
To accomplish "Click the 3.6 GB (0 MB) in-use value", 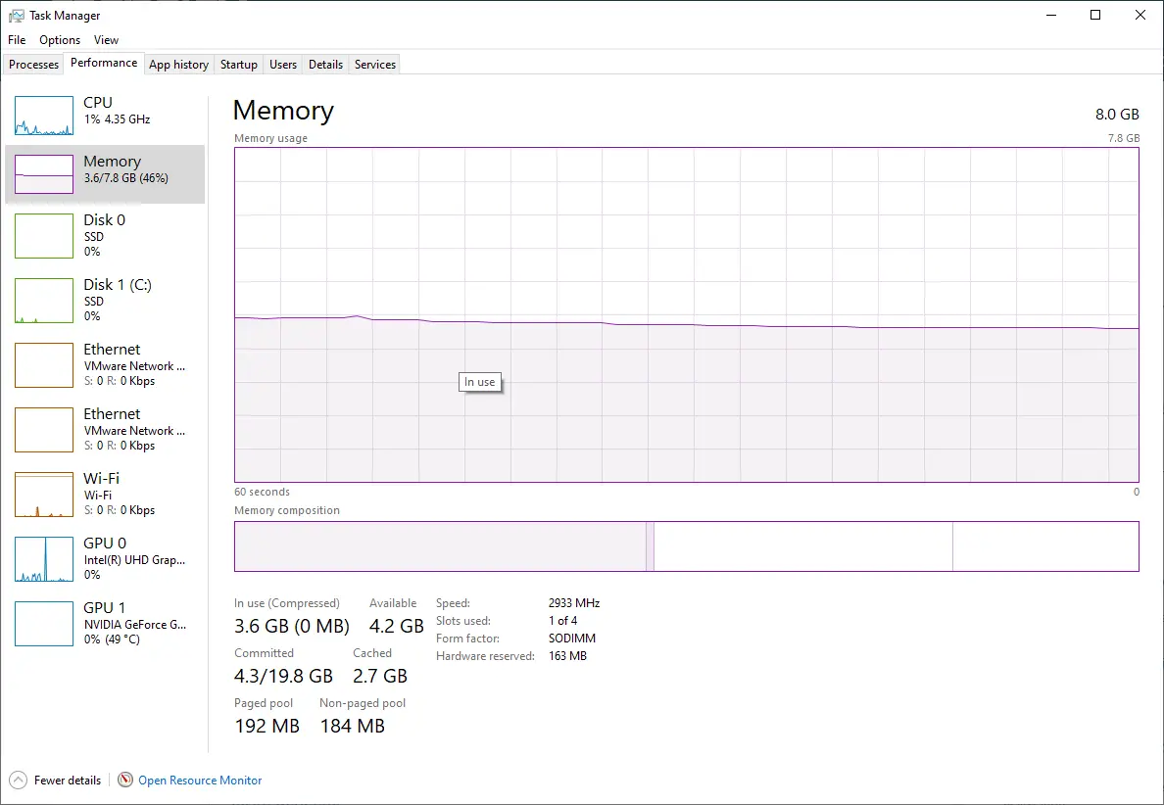I will pyautogui.click(x=292, y=626).
